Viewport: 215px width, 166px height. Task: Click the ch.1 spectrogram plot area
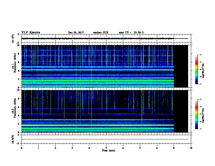pyautogui.click(x=105, y=66)
